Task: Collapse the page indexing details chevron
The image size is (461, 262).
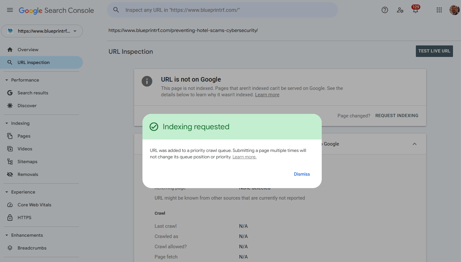Action: pos(415,144)
